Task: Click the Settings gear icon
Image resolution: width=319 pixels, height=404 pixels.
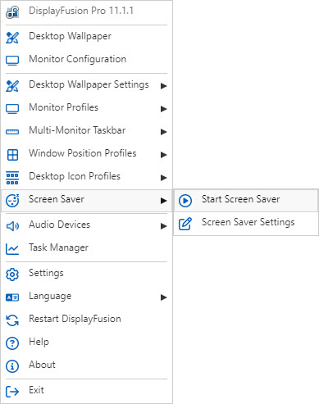Action: [x=12, y=275]
